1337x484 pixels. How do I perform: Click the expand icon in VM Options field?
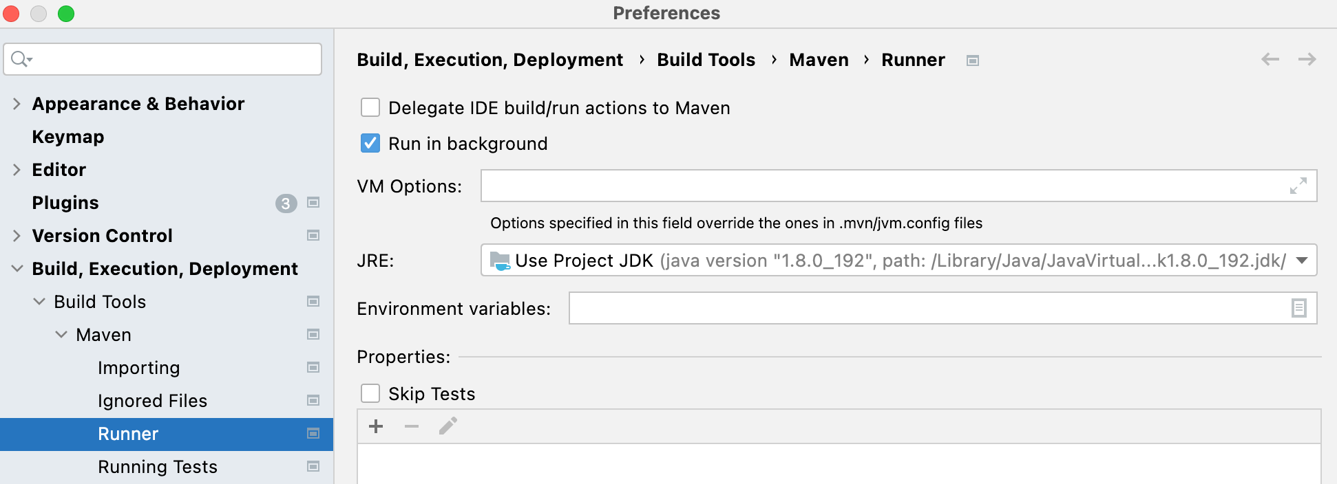pyautogui.click(x=1298, y=186)
